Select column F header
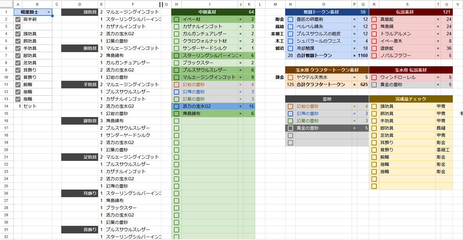This screenshot has width=463, height=240. point(133,4)
